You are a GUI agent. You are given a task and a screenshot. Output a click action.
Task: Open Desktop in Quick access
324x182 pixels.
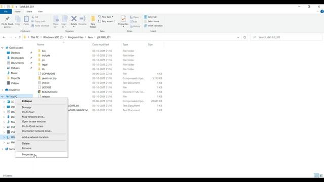pos(16,53)
